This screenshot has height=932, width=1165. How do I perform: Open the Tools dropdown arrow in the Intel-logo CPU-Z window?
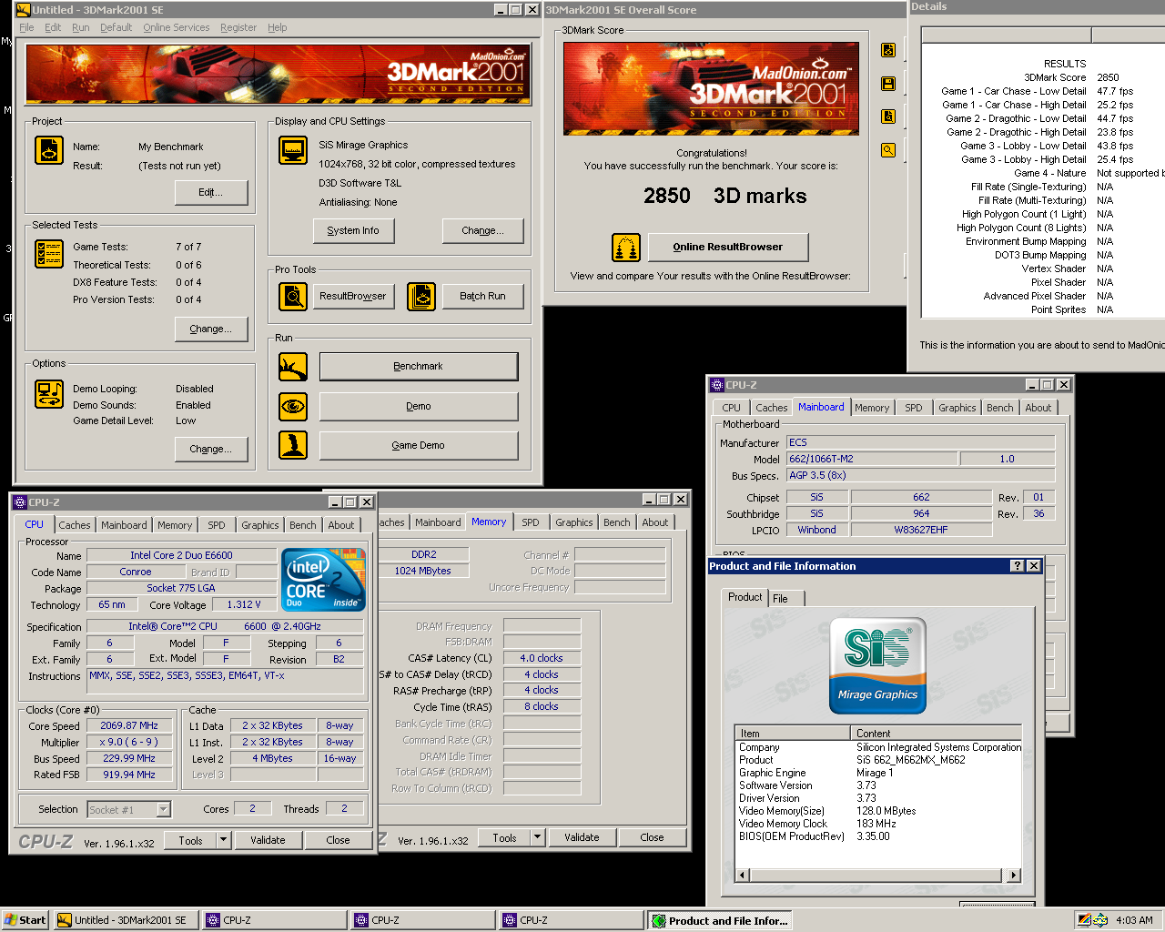(223, 840)
